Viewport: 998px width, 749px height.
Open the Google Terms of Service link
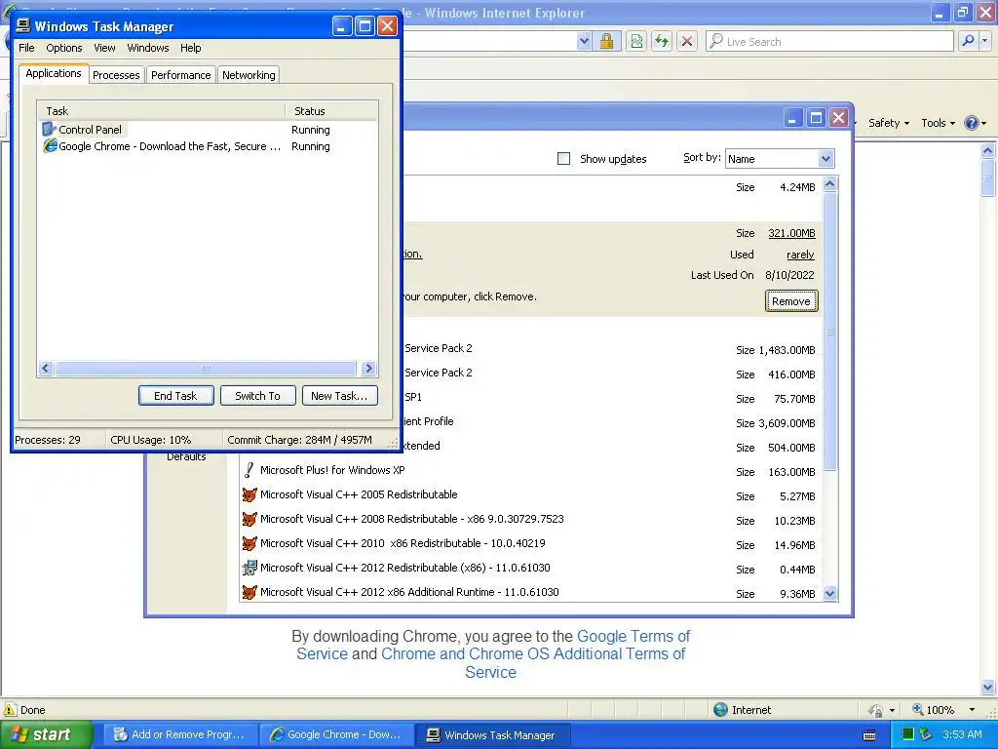[633, 636]
